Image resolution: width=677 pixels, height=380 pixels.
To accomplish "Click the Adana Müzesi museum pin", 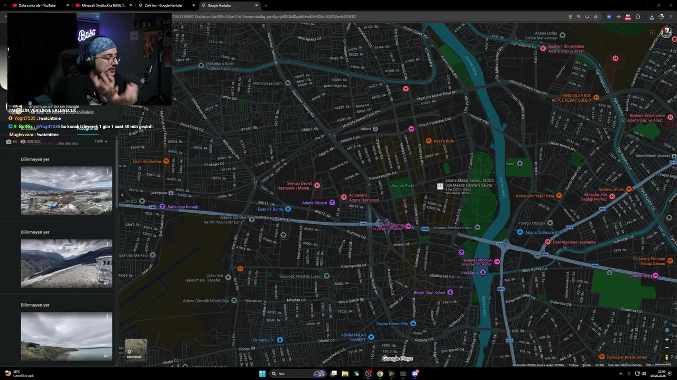I will click(x=332, y=203).
